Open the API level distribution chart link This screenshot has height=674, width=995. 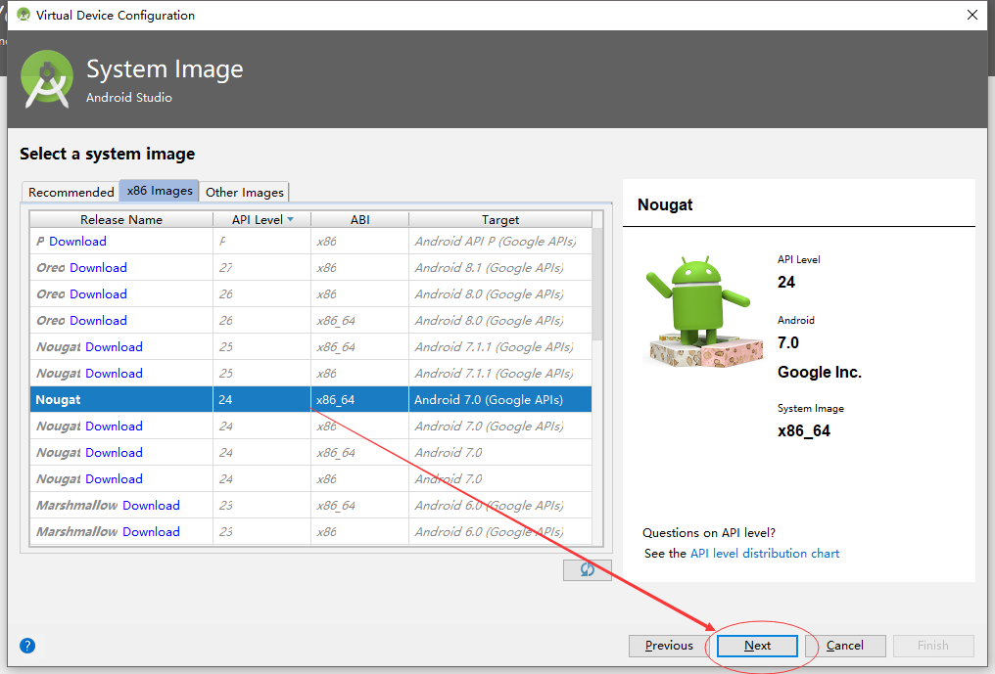click(x=765, y=554)
